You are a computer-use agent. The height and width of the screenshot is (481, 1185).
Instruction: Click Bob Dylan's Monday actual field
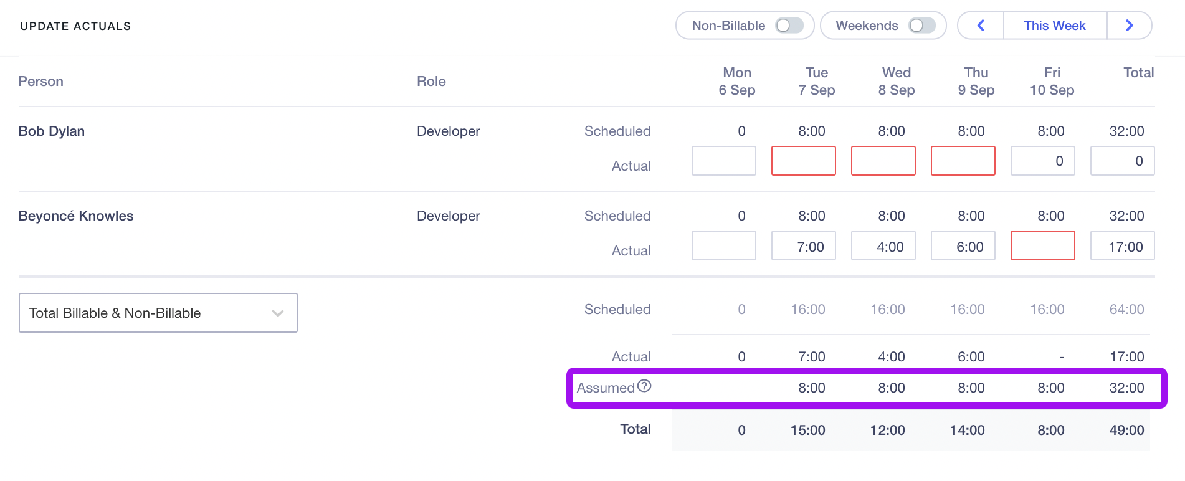click(x=723, y=161)
